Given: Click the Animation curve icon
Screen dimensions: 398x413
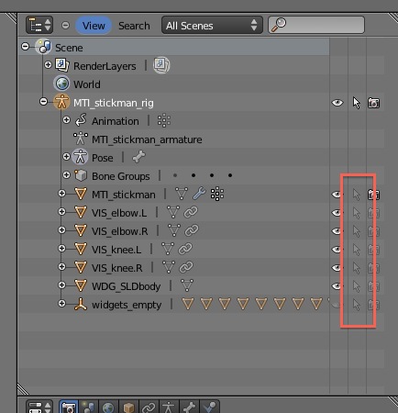Looking at the screenshot, I should (81, 120).
